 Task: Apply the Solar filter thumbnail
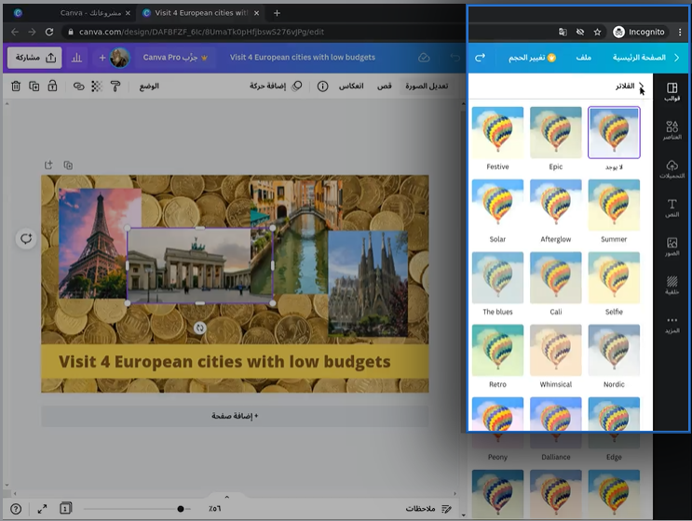(x=497, y=205)
